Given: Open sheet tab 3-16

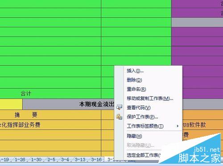Looking at the screenshot, I should tap(96, 160).
